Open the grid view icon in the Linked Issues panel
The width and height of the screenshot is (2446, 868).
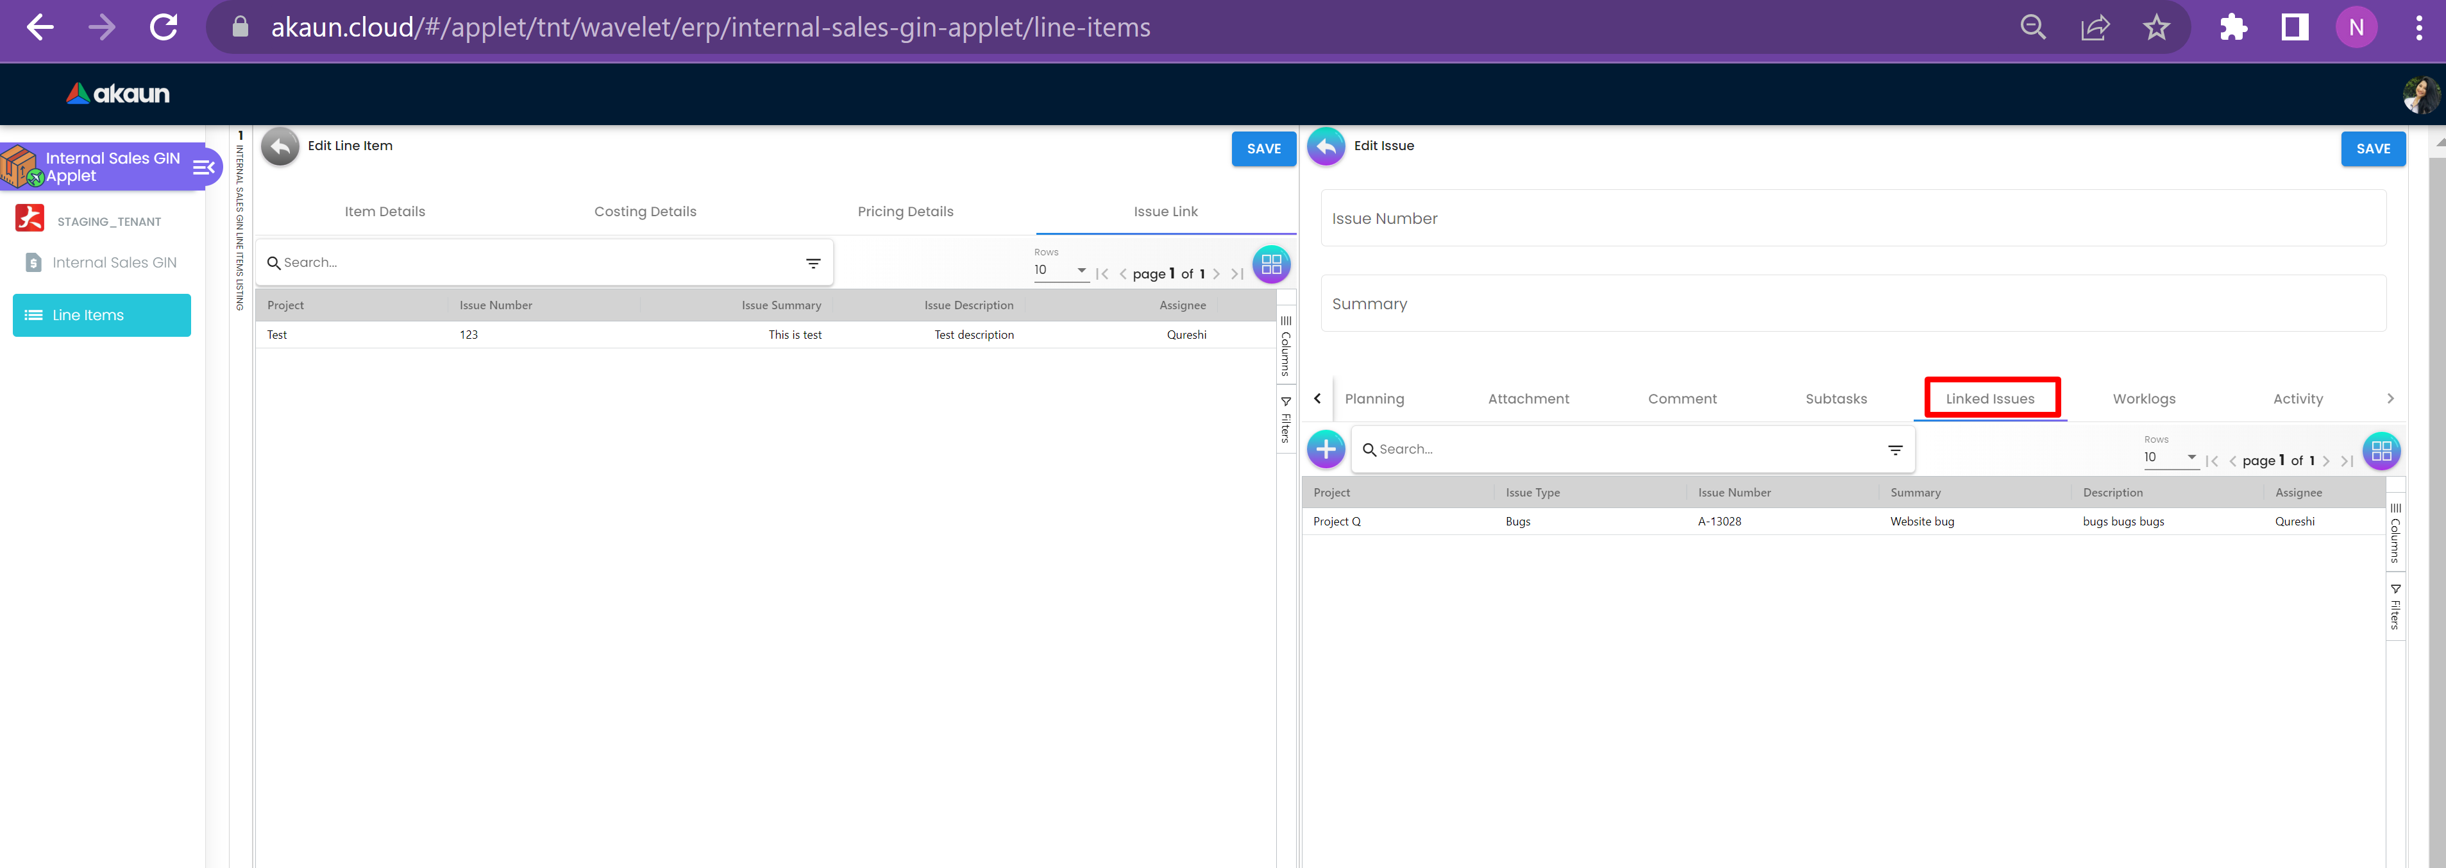point(2381,451)
